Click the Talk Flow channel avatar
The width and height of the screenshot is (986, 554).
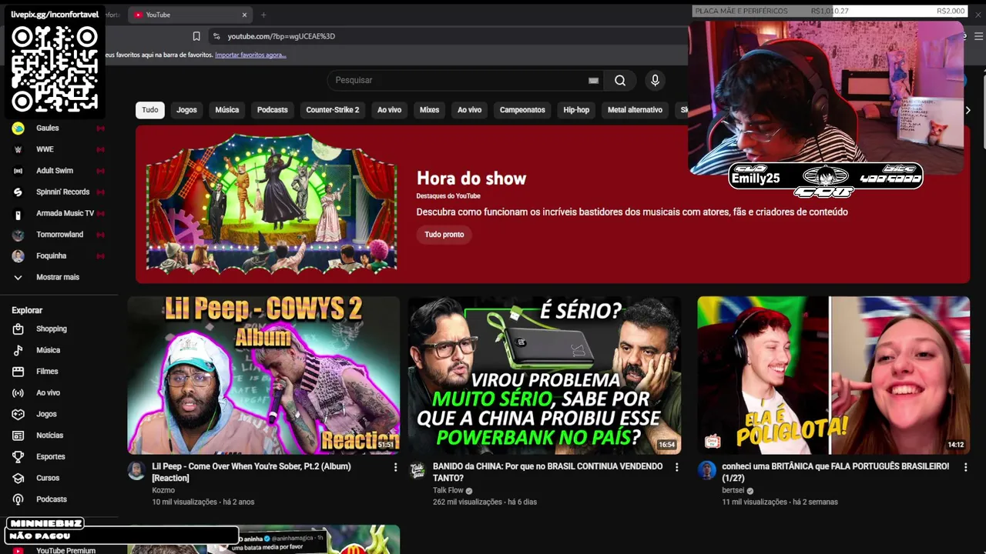pos(417,471)
